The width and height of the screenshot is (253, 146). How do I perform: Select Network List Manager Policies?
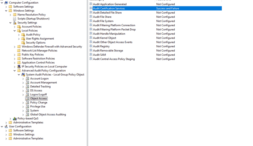point(39,51)
